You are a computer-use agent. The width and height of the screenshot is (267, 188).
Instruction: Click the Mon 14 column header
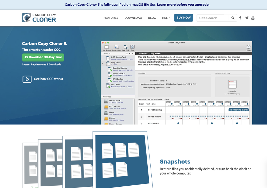(220, 104)
